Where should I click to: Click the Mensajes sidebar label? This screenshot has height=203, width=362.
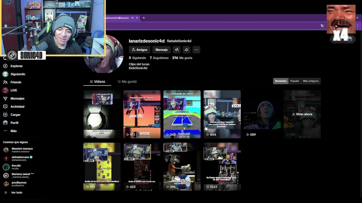click(17, 99)
